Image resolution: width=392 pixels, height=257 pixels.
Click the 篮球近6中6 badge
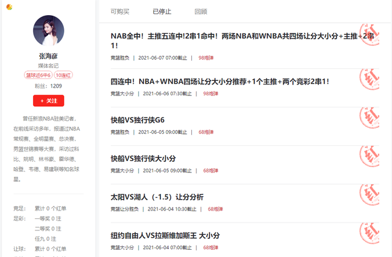38,75
